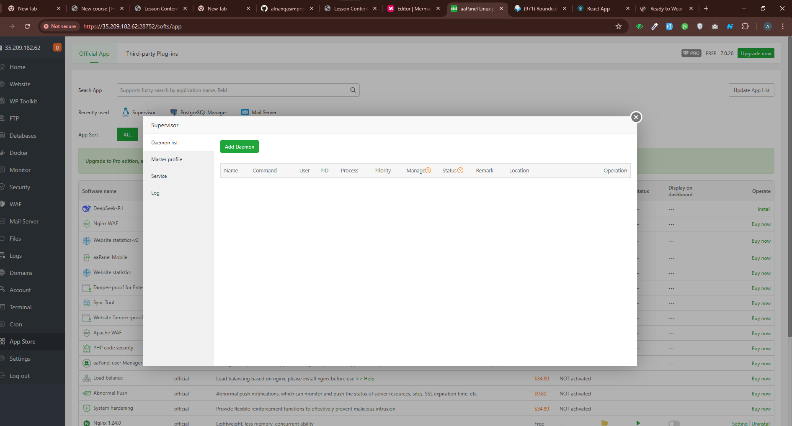Bookmark this page with star icon
The width and height of the screenshot is (792, 426).
(619, 26)
